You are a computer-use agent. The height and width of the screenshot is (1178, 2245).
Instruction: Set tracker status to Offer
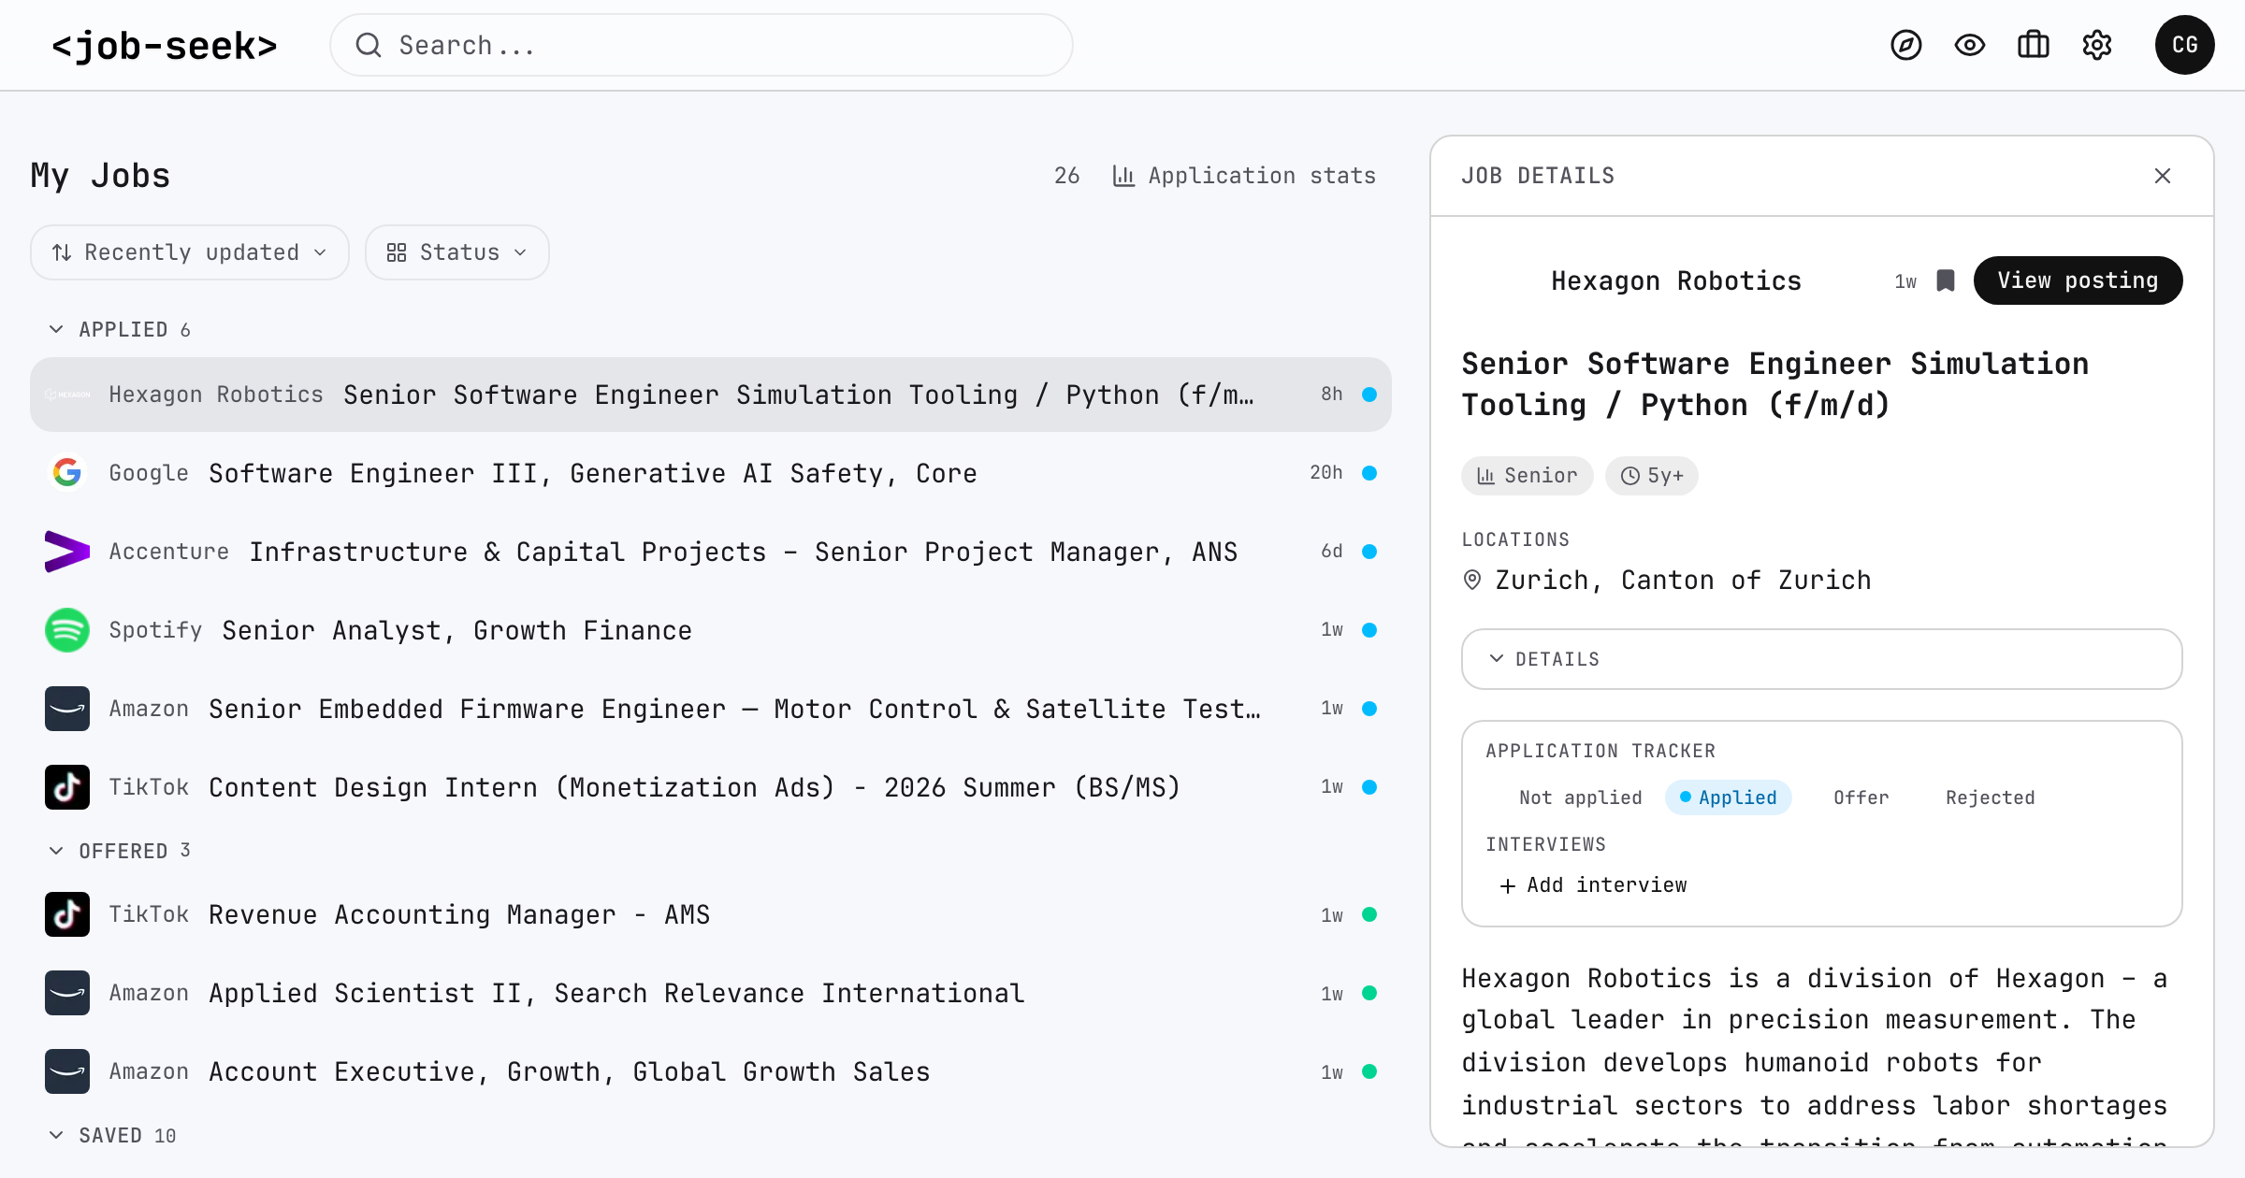(1861, 797)
